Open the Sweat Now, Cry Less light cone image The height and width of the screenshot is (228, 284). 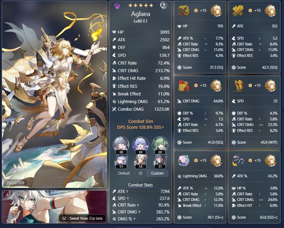tap(55, 207)
